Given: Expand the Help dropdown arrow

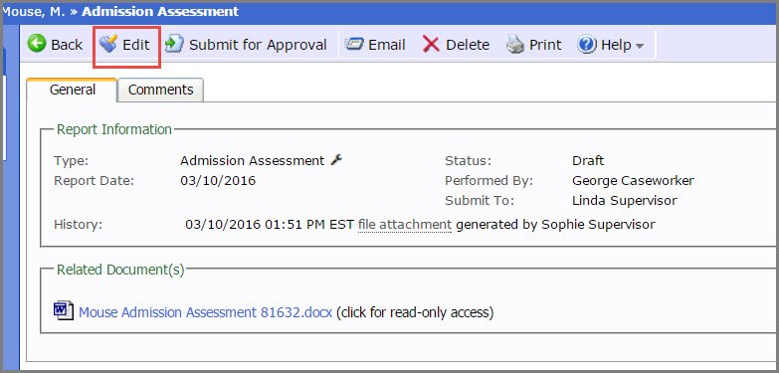Looking at the screenshot, I should (640, 46).
